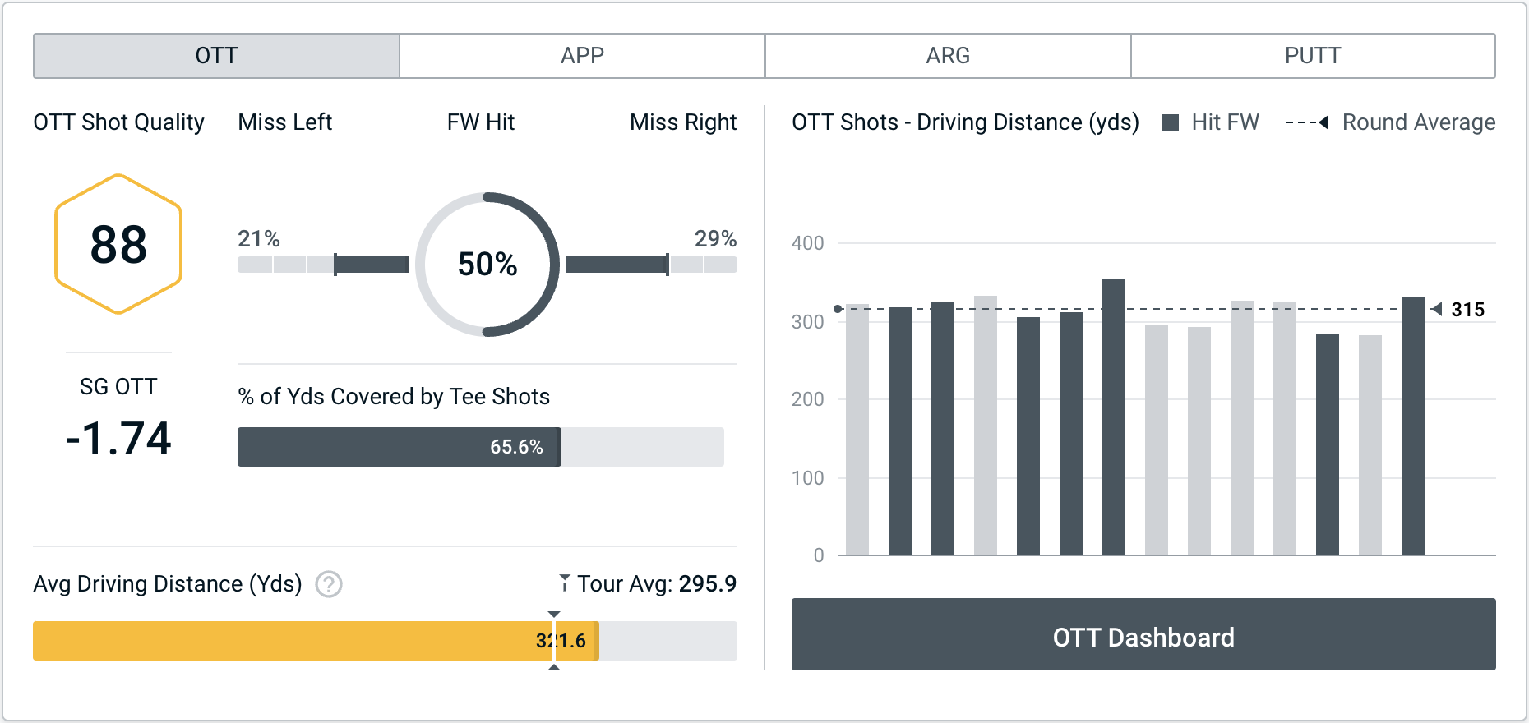The width and height of the screenshot is (1529, 723).
Task: Switch to the APP tab
Action: pyautogui.click(x=582, y=56)
